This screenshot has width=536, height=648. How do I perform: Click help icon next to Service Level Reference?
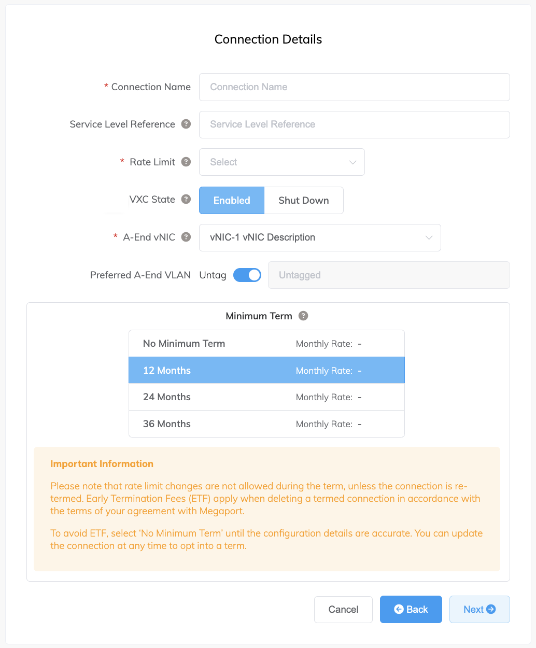click(x=186, y=124)
